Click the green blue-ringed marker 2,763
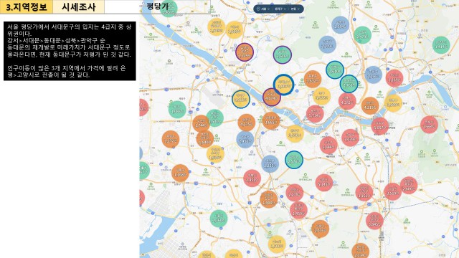The height and width of the screenshot is (258, 459). pyautogui.click(x=349, y=84)
